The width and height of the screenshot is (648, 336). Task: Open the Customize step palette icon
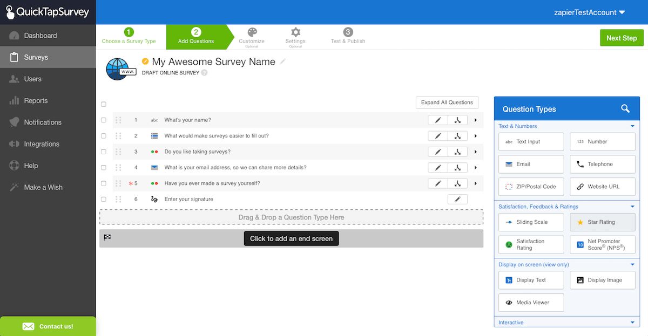(252, 32)
